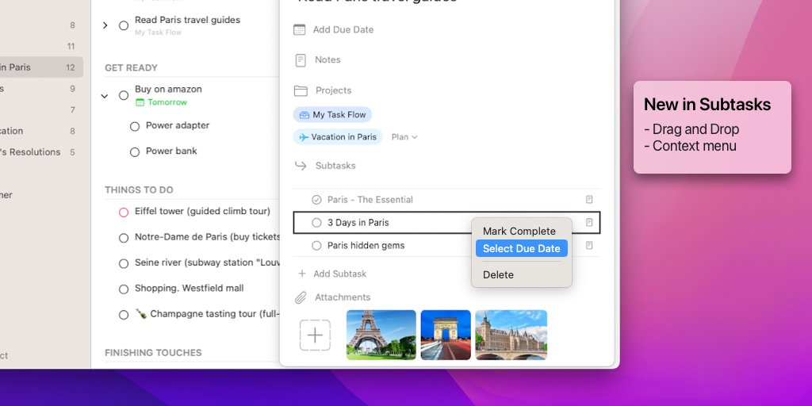Open the Conciergerie building attachment thumbnail
Screen dimensions: 812x406
click(511, 335)
